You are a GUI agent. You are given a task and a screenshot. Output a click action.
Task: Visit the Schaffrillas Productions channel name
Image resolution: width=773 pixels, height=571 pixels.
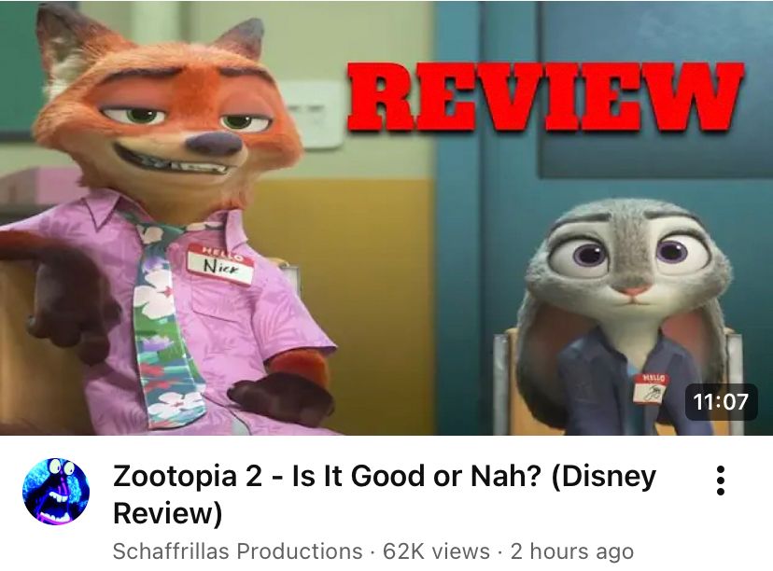[x=238, y=551]
